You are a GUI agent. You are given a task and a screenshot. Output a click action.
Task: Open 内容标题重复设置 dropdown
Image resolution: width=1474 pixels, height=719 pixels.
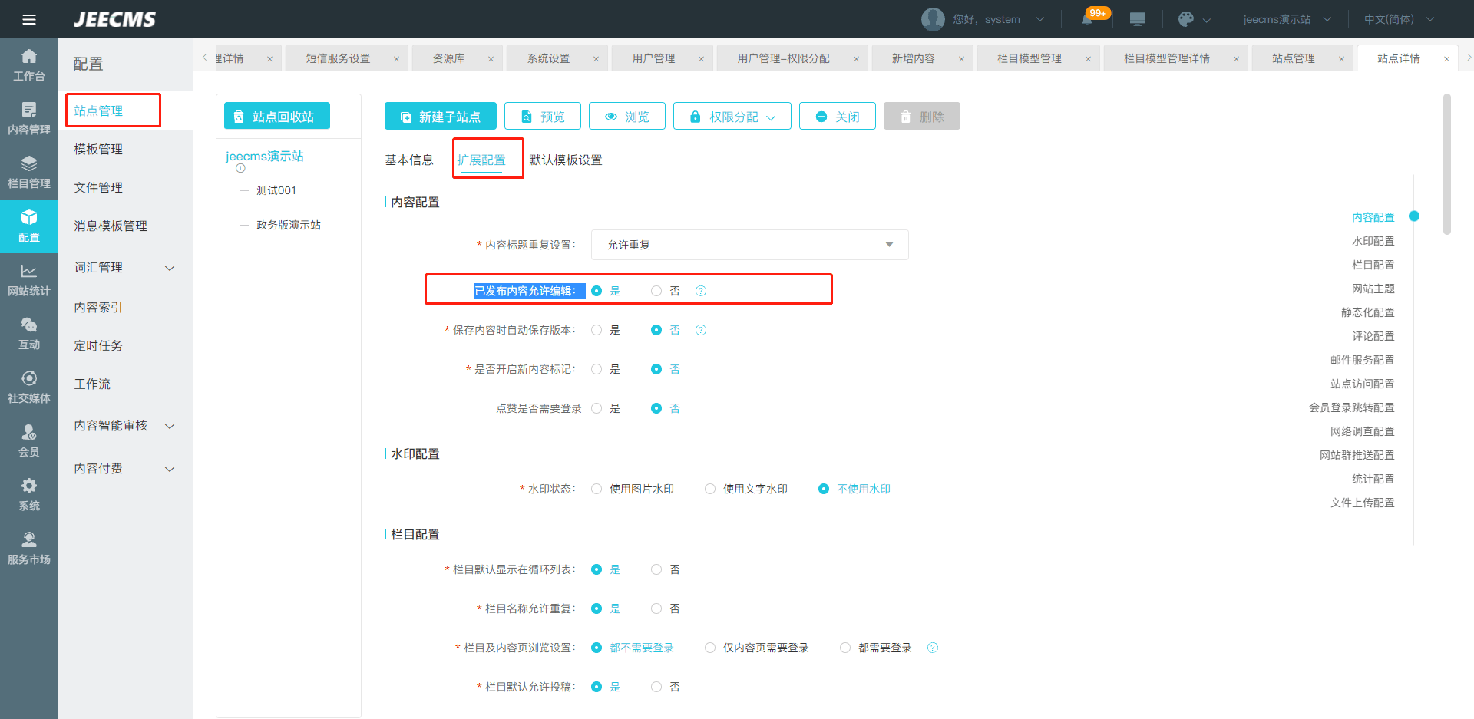[749, 245]
